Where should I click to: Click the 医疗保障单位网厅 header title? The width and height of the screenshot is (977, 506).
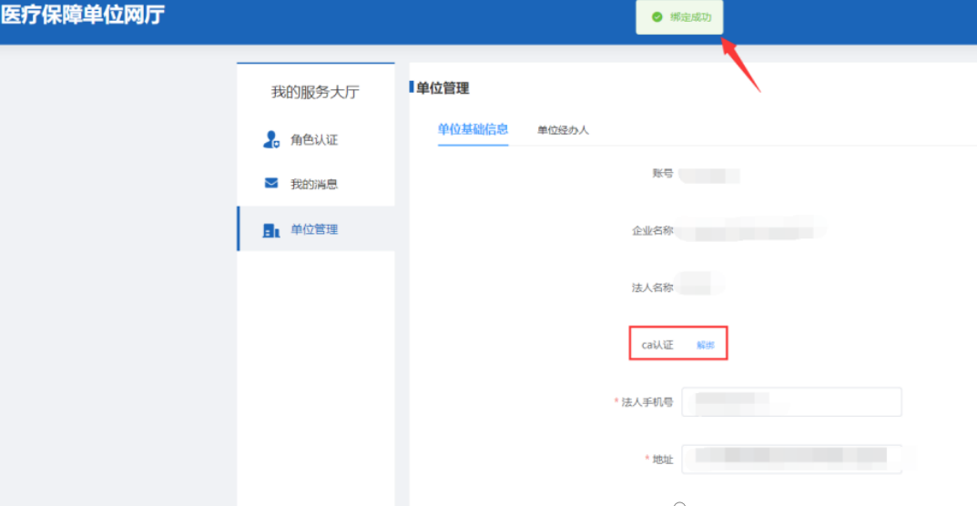click(x=83, y=15)
